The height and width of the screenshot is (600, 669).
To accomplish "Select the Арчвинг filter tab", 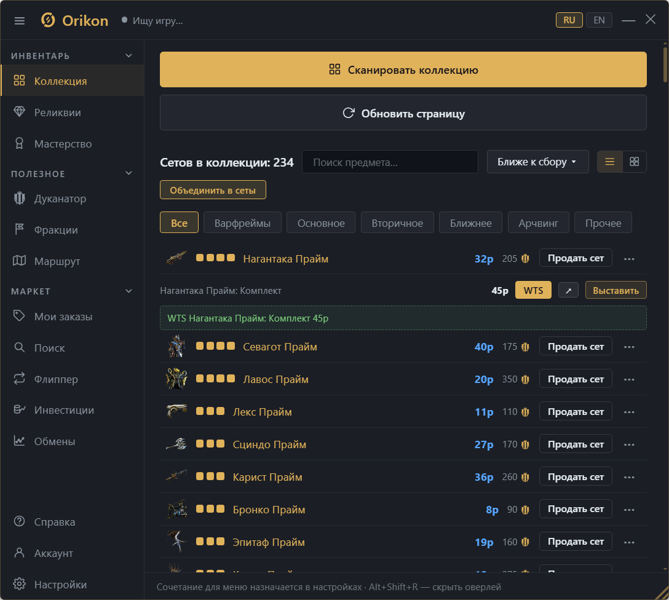I will 539,223.
